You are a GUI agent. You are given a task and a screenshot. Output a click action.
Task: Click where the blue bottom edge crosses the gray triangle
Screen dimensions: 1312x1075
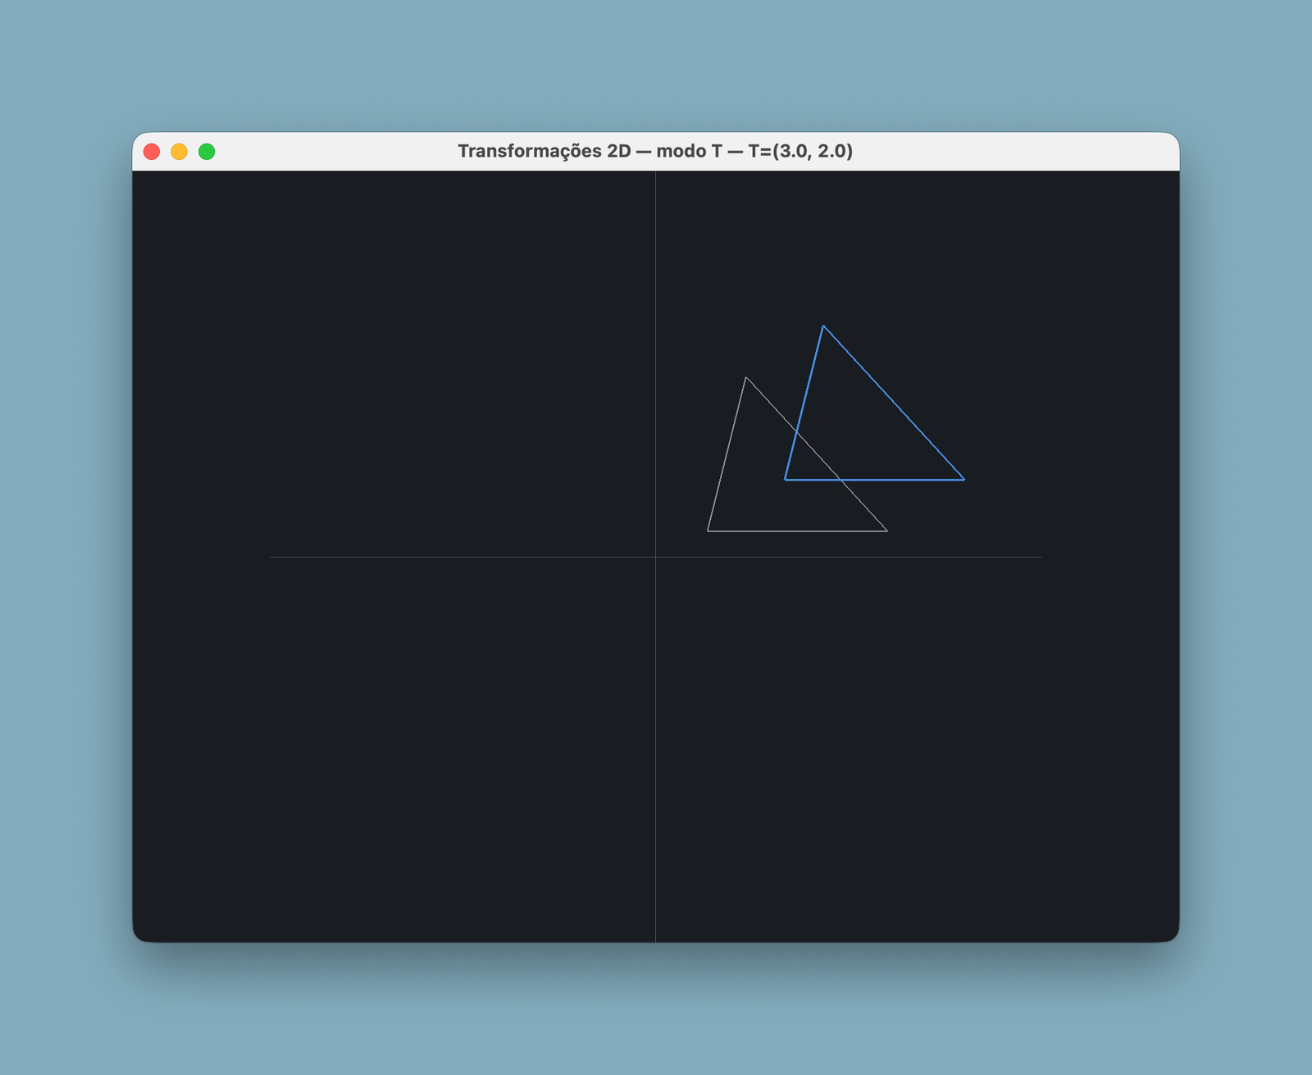(x=840, y=480)
